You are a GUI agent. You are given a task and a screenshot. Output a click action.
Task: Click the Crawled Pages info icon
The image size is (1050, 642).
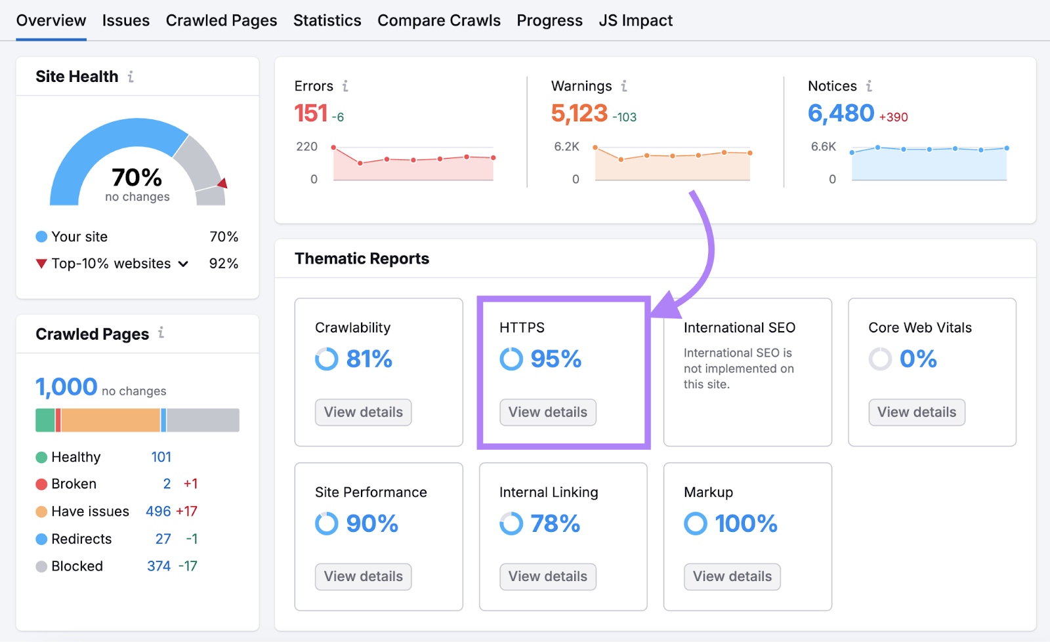[161, 333]
